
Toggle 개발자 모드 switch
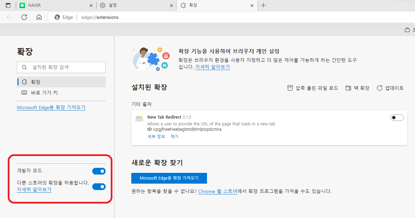(99, 171)
